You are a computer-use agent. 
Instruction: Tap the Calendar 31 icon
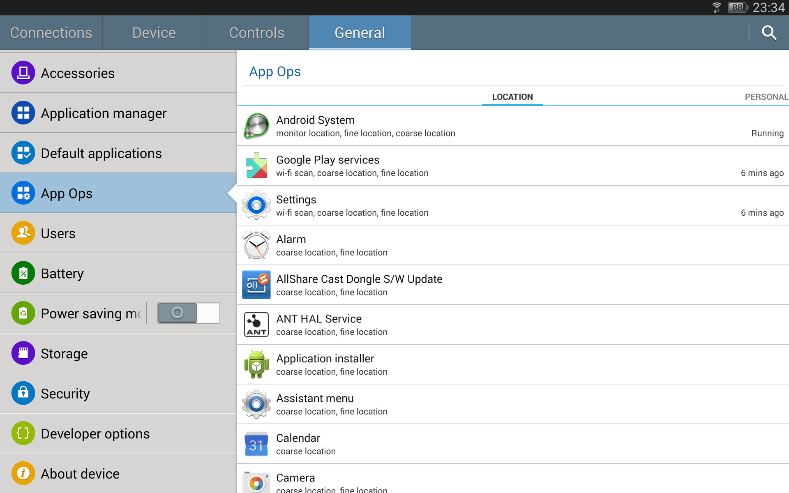pos(256,444)
